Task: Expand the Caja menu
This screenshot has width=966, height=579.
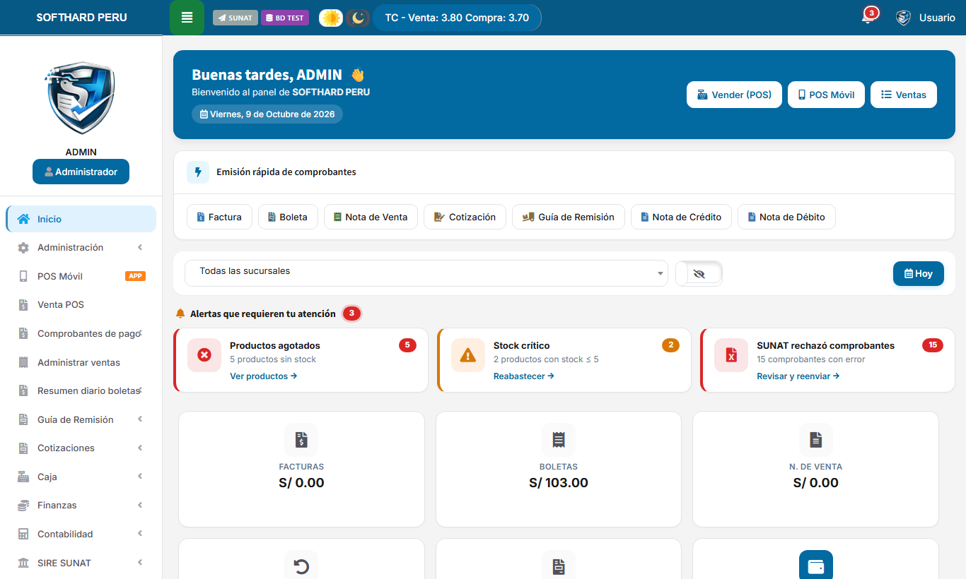Action: [81, 477]
